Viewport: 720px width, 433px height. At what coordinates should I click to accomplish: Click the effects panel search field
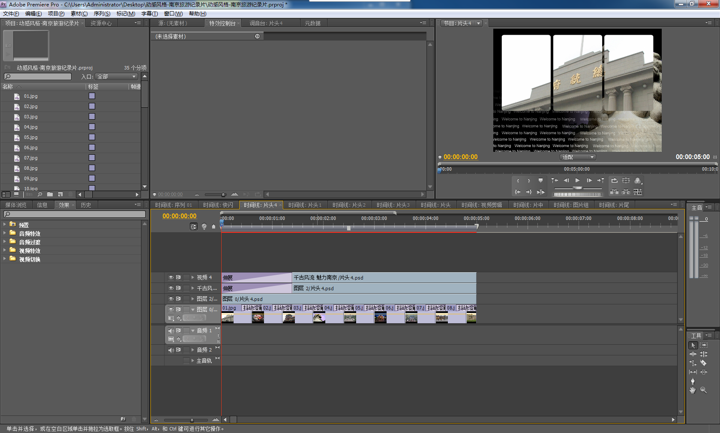point(75,214)
